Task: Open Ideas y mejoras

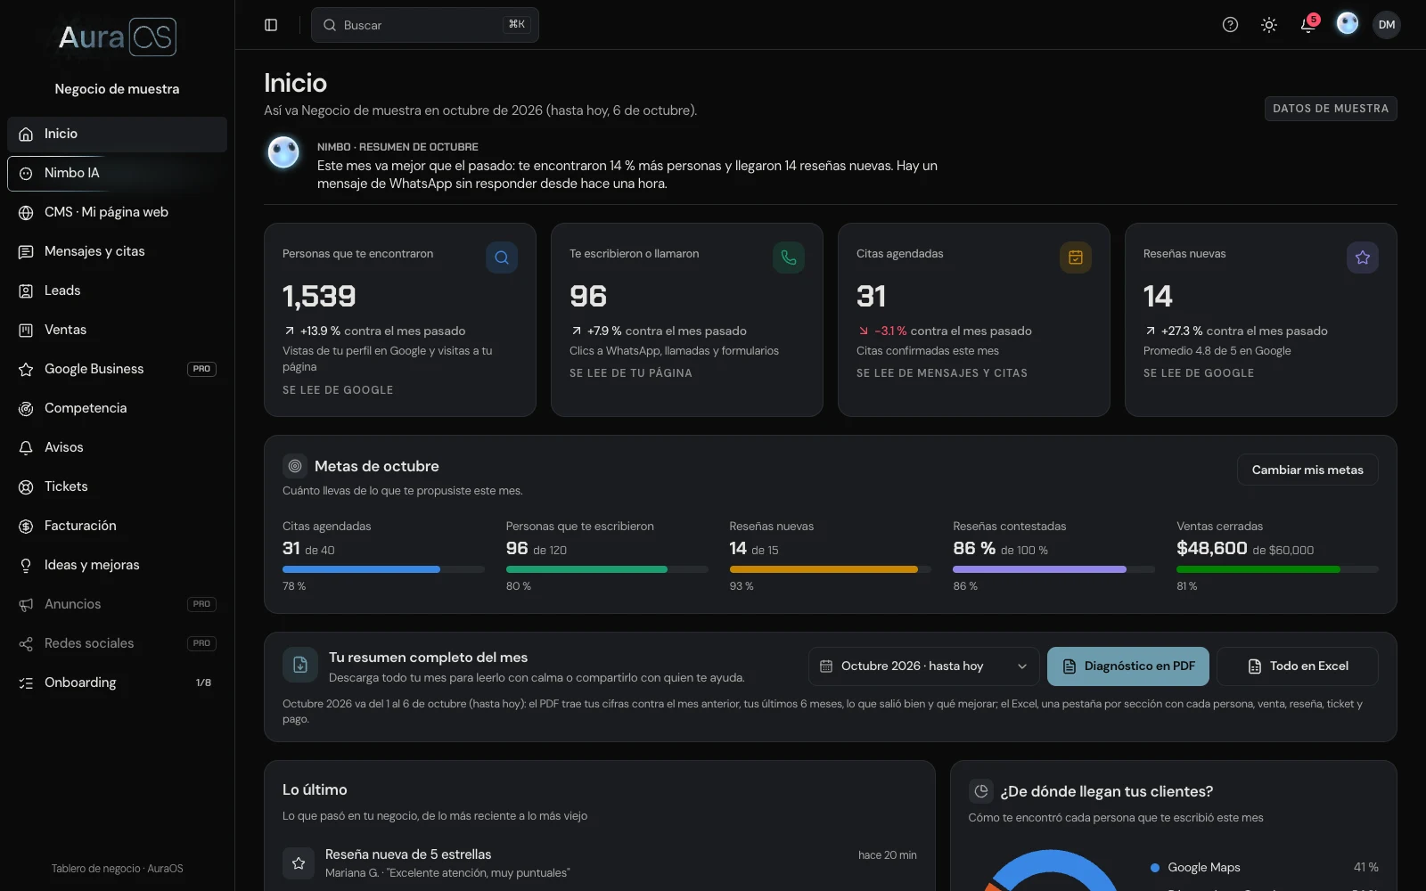Action: pyautogui.click(x=117, y=565)
